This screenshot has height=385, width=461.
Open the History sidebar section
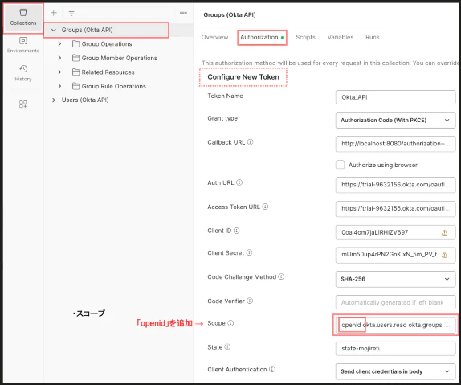(x=23, y=73)
